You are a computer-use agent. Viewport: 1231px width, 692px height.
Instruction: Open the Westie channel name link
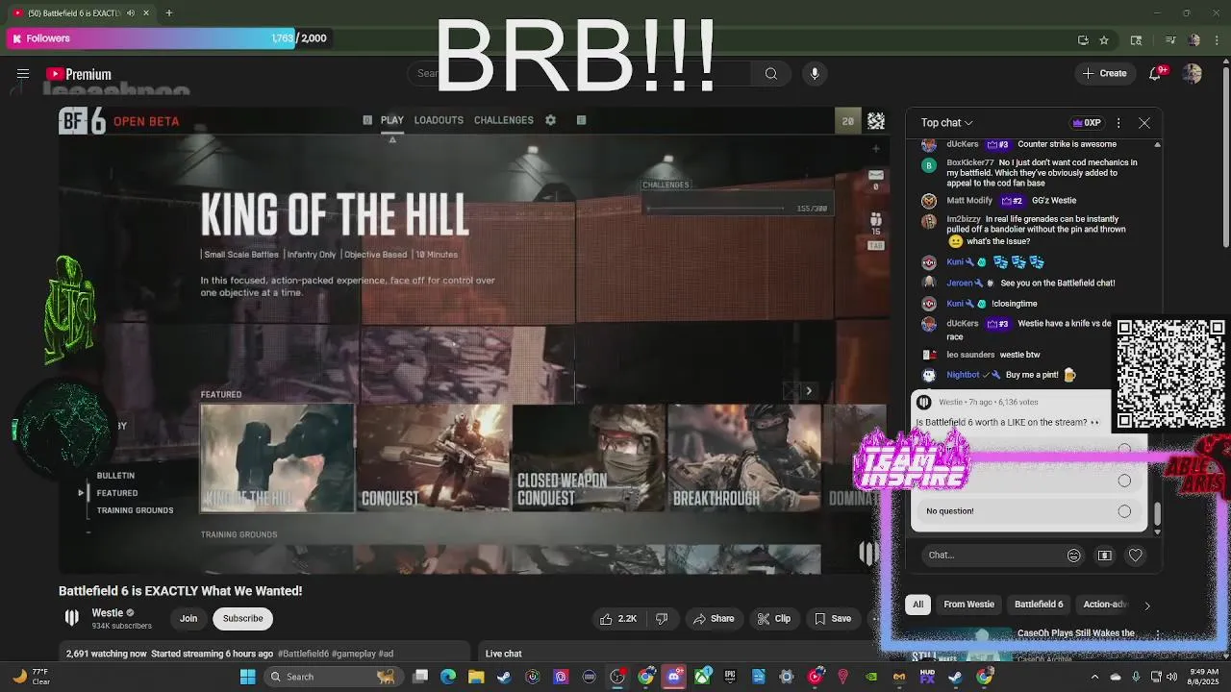pos(107,613)
